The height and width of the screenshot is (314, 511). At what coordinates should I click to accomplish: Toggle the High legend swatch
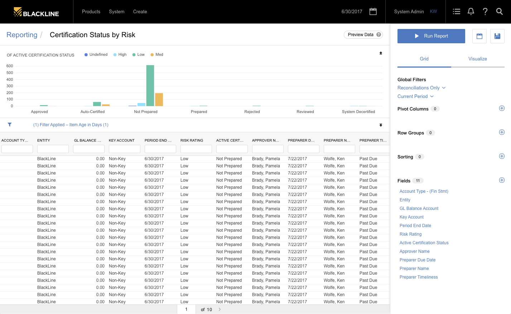point(115,55)
